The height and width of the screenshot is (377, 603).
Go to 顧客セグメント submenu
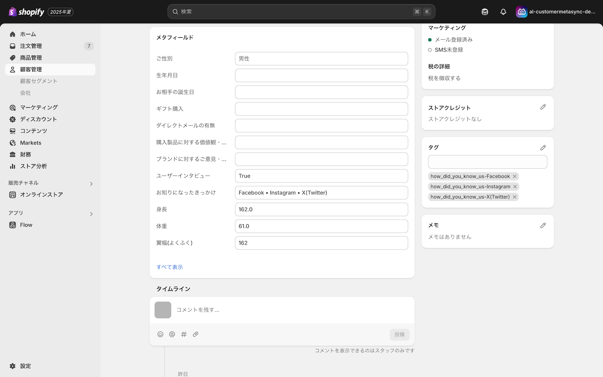(39, 81)
